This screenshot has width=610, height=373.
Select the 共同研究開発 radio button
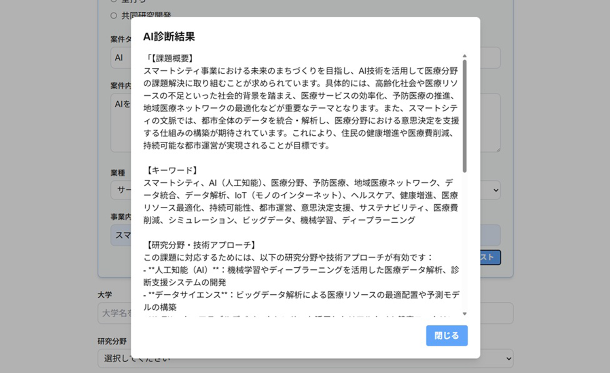[x=114, y=16]
